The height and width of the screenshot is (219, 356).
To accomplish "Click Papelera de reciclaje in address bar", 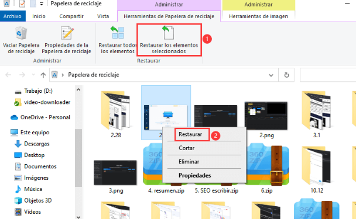I will 94,75.
